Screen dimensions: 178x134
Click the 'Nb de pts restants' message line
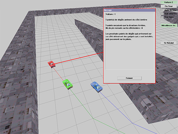(124, 28)
